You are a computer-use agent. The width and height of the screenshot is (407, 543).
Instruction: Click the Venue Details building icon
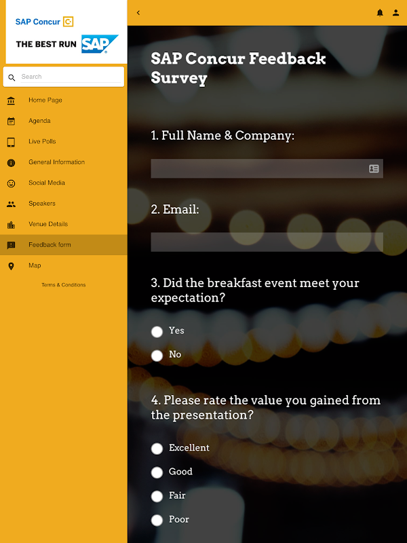coord(11,225)
